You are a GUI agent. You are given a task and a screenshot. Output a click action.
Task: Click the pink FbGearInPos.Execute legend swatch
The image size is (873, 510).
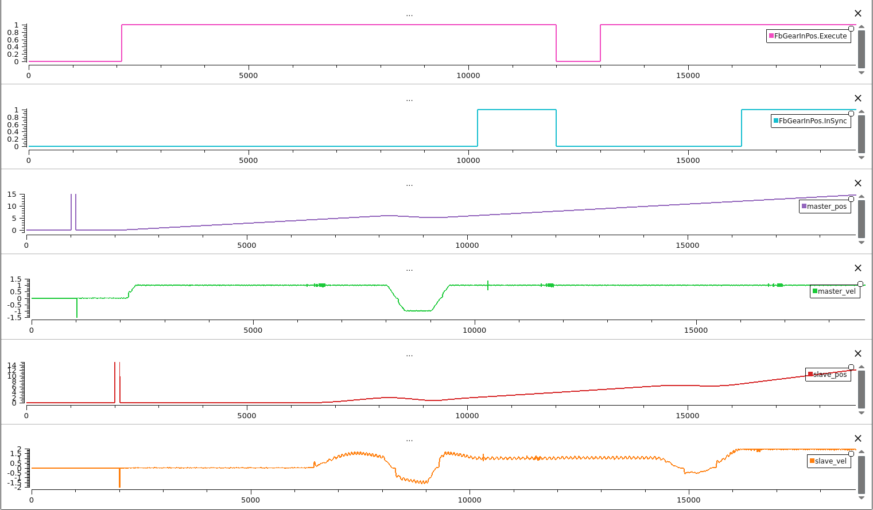point(771,36)
